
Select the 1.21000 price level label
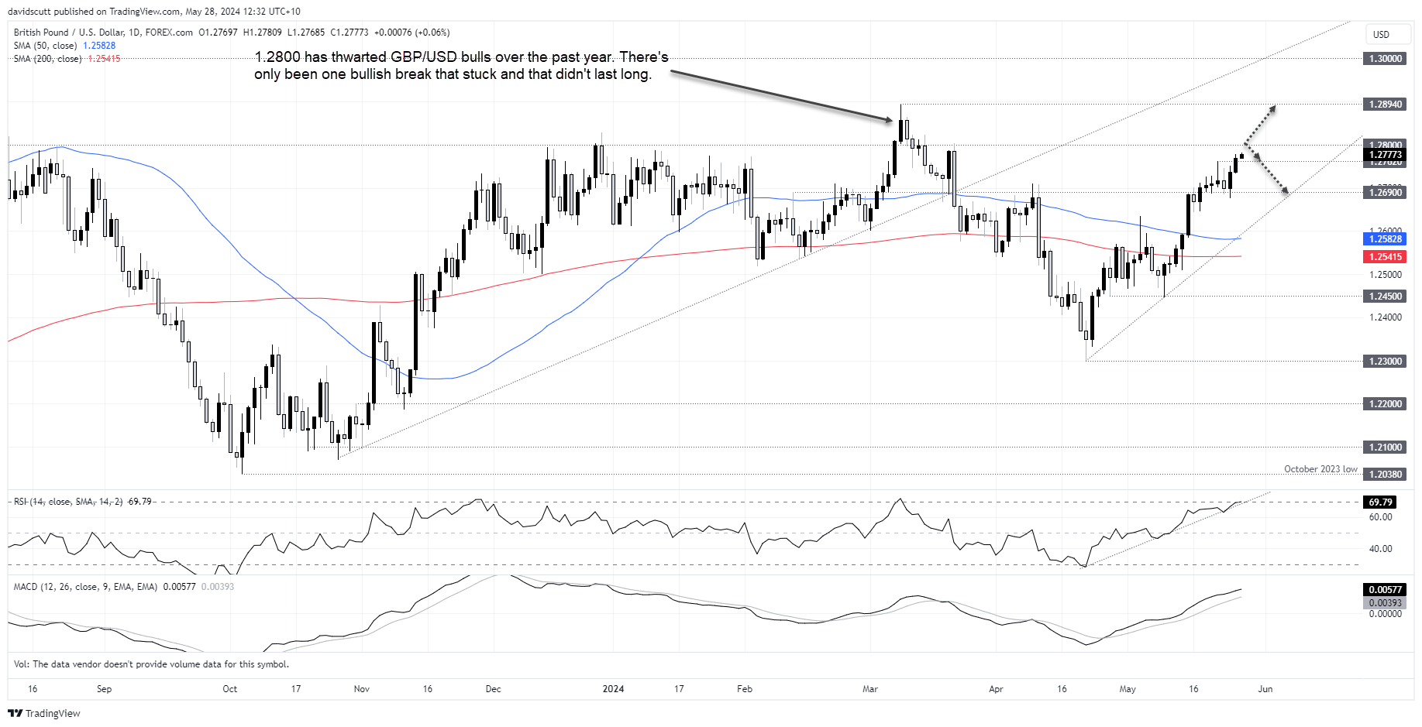[x=1385, y=448]
